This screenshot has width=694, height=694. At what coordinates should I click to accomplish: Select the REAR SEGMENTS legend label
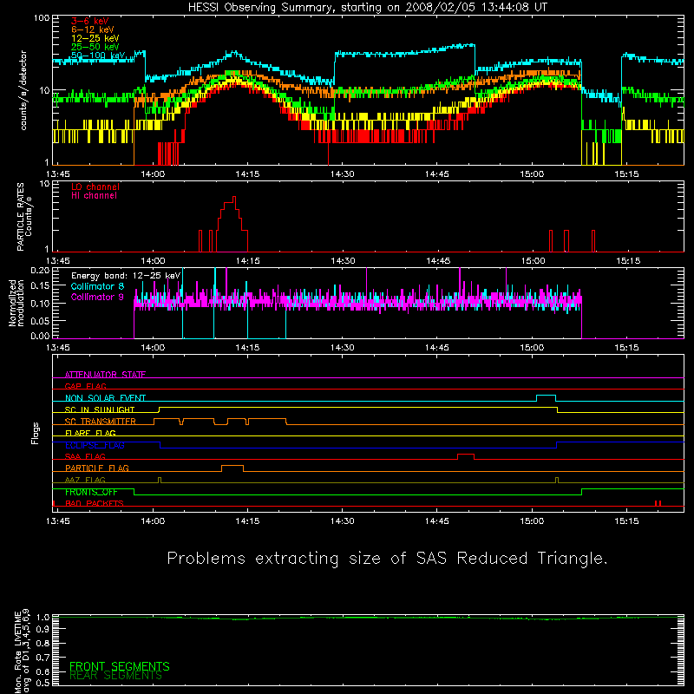tap(116, 676)
